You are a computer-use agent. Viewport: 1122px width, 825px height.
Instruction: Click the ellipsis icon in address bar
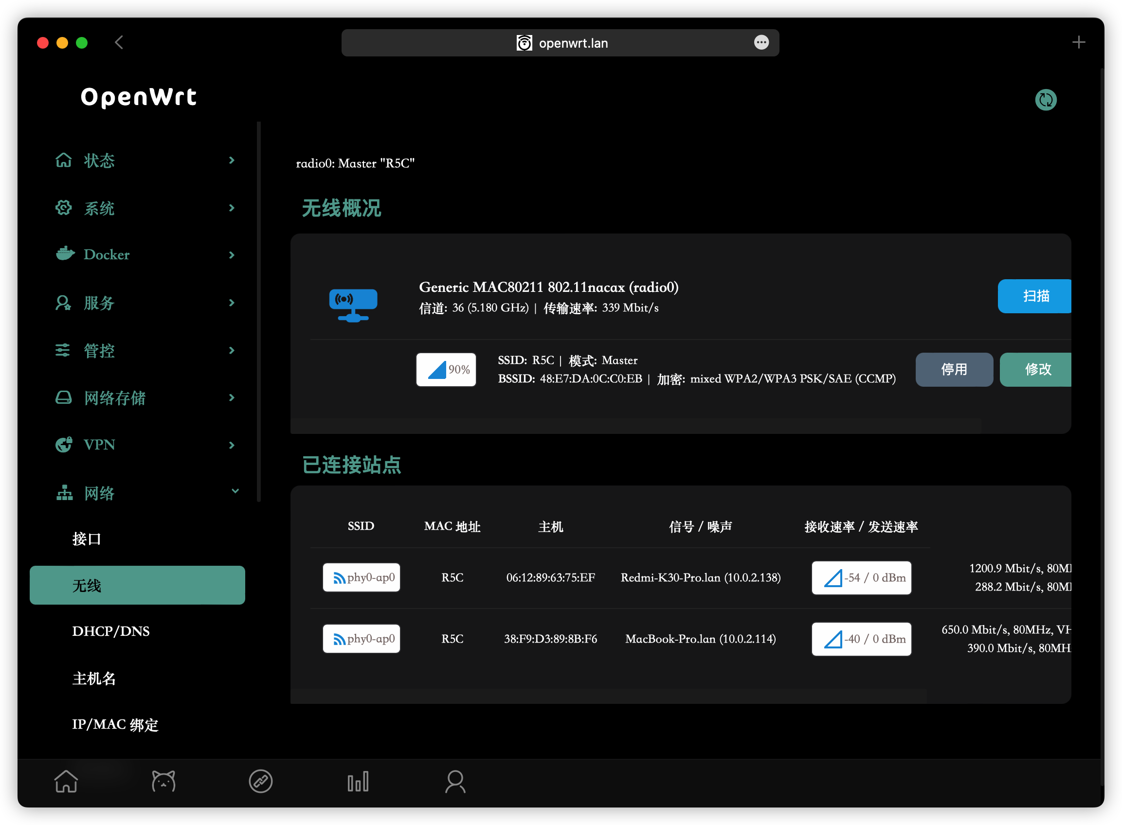(x=761, y=42)
